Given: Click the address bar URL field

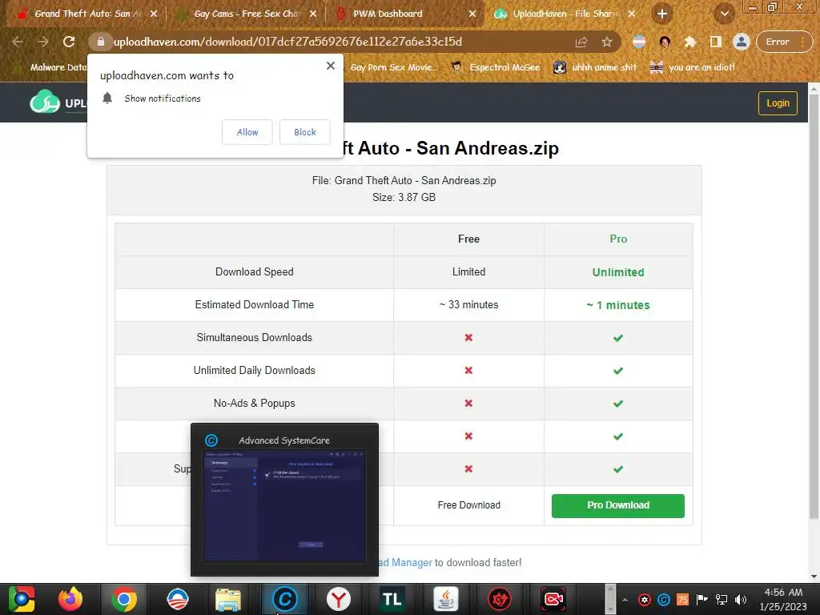Looking at the screenshot, I should pos(335,42).
